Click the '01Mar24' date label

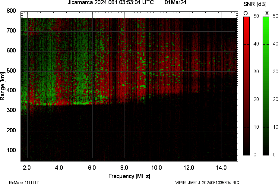[175, 2]
